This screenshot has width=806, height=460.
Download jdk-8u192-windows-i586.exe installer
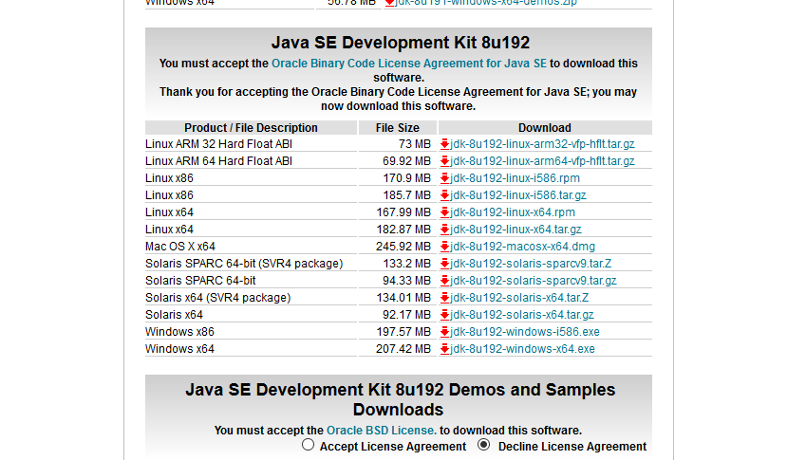(525, 332)
